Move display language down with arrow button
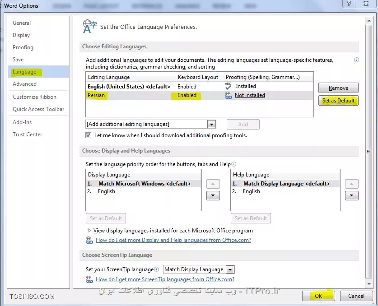Screen dimensions: 378x306 click(x=213, y=195)
